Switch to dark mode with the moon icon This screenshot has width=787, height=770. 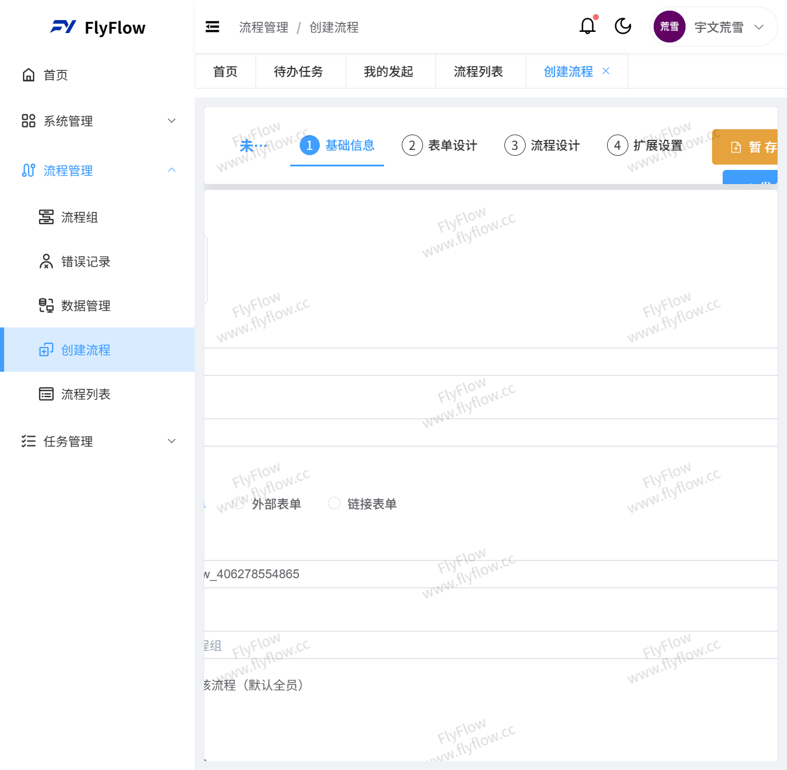coord(623,27)
